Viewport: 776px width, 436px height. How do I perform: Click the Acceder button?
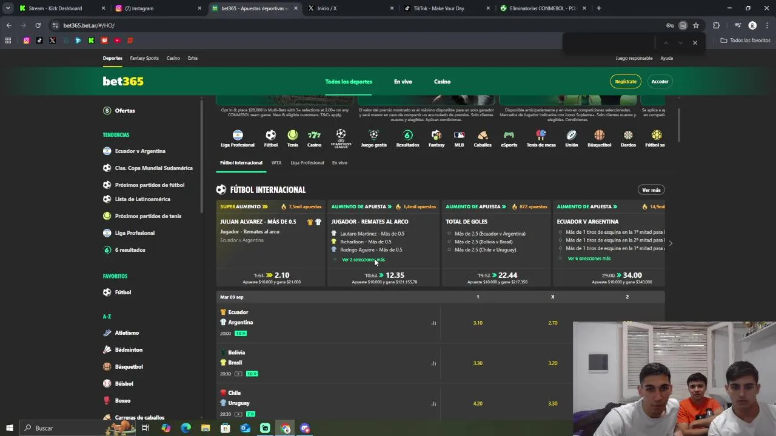point(660,81)
